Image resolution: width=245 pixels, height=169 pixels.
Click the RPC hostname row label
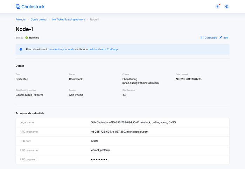point(29,132)
